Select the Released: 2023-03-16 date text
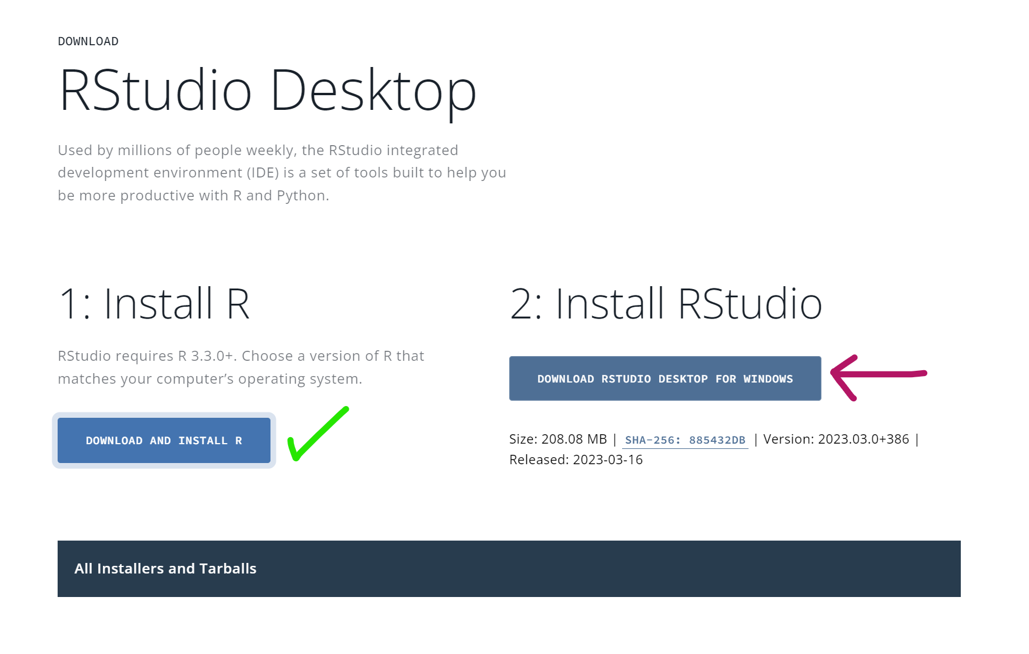This screenshot has height=654, width=1029. pyautogui.click(x=576, y=460)
